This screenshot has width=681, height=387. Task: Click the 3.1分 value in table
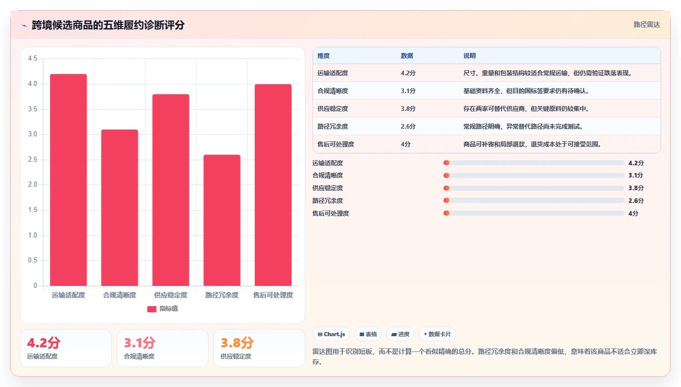(408, 91)
